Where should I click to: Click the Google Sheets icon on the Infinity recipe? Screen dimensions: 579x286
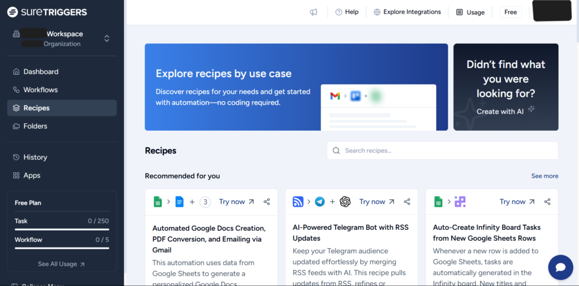(x=438, y=202)
